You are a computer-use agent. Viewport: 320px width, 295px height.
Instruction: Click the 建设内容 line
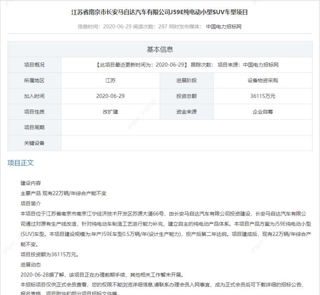31,183
